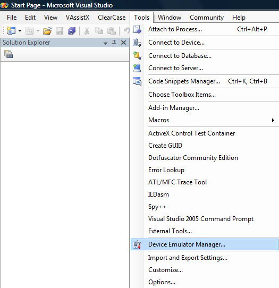Open the Options dialog
This screenshot has width=279, height=288.
tap(205, 282)
